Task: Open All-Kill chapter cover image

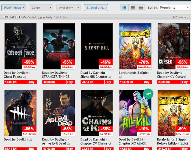Action: 135,113
